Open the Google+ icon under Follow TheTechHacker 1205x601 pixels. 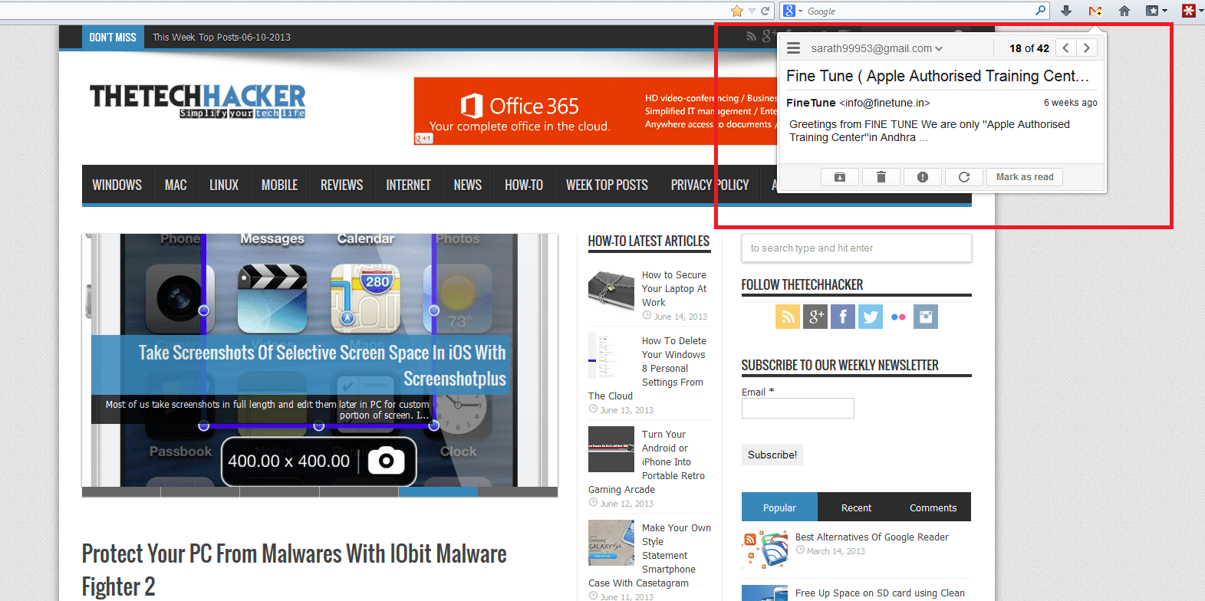pyautogui.click(x=815, y=317)
